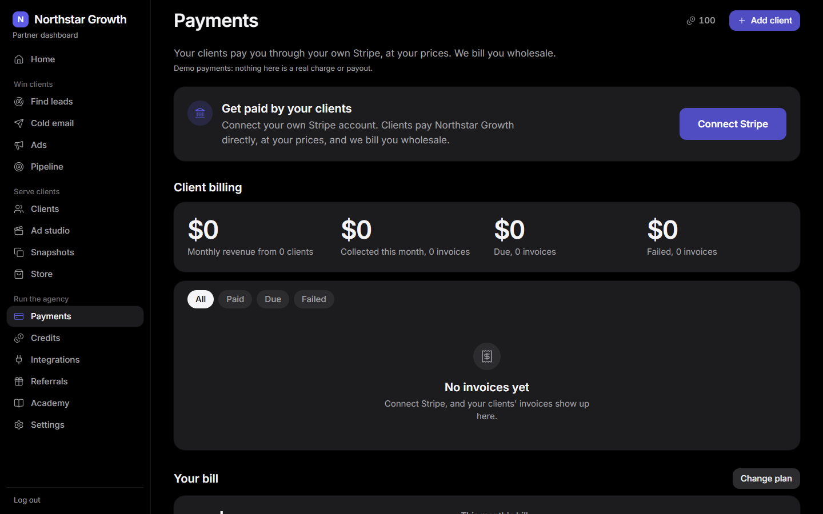Show all invoices with the All filter
Viewport: 823px width, 514px height.
[201, 299]
